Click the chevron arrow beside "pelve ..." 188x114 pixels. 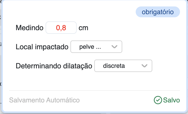point(114,47)
